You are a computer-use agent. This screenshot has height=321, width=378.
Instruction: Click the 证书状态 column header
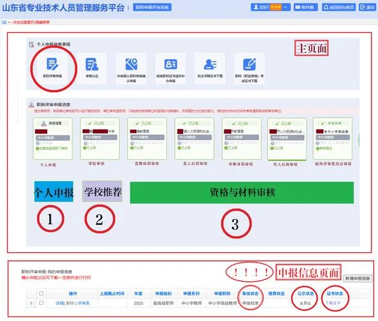click(335, 293)
